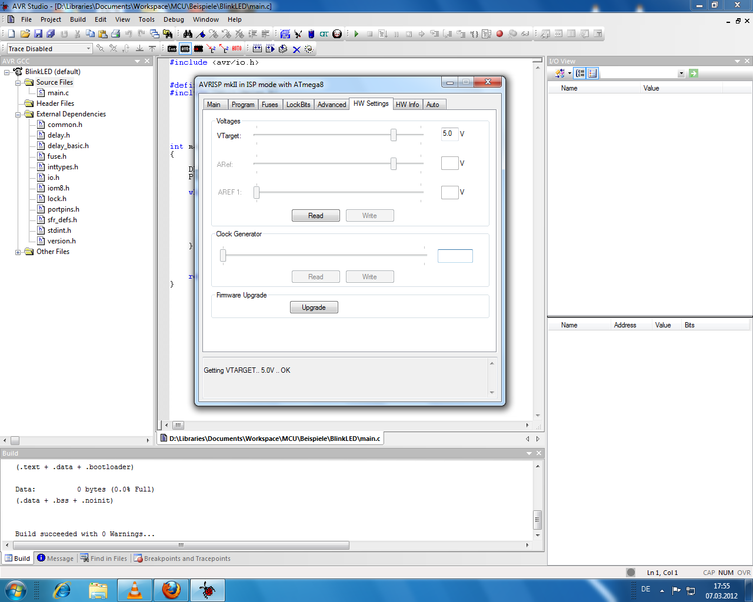Click the Clock Generator value field

coord(455,256)
